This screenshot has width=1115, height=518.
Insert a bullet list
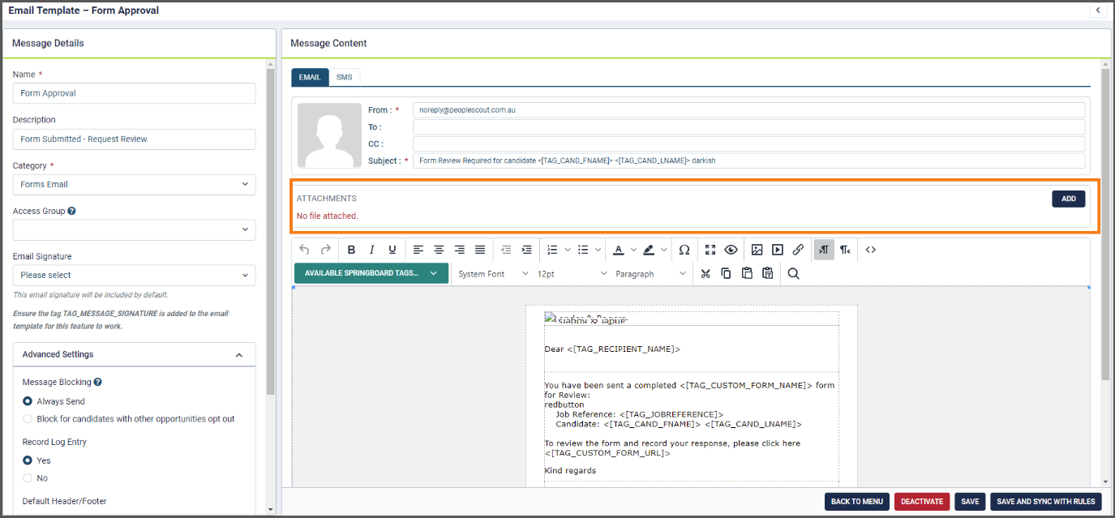(x=583, y=250)
